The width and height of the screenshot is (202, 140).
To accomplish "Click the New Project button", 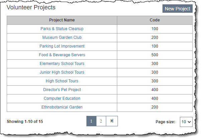I will [x=177, y=9].
